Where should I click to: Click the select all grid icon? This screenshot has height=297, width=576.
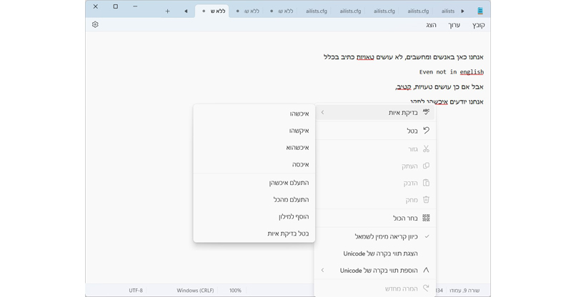click(426, 218)
